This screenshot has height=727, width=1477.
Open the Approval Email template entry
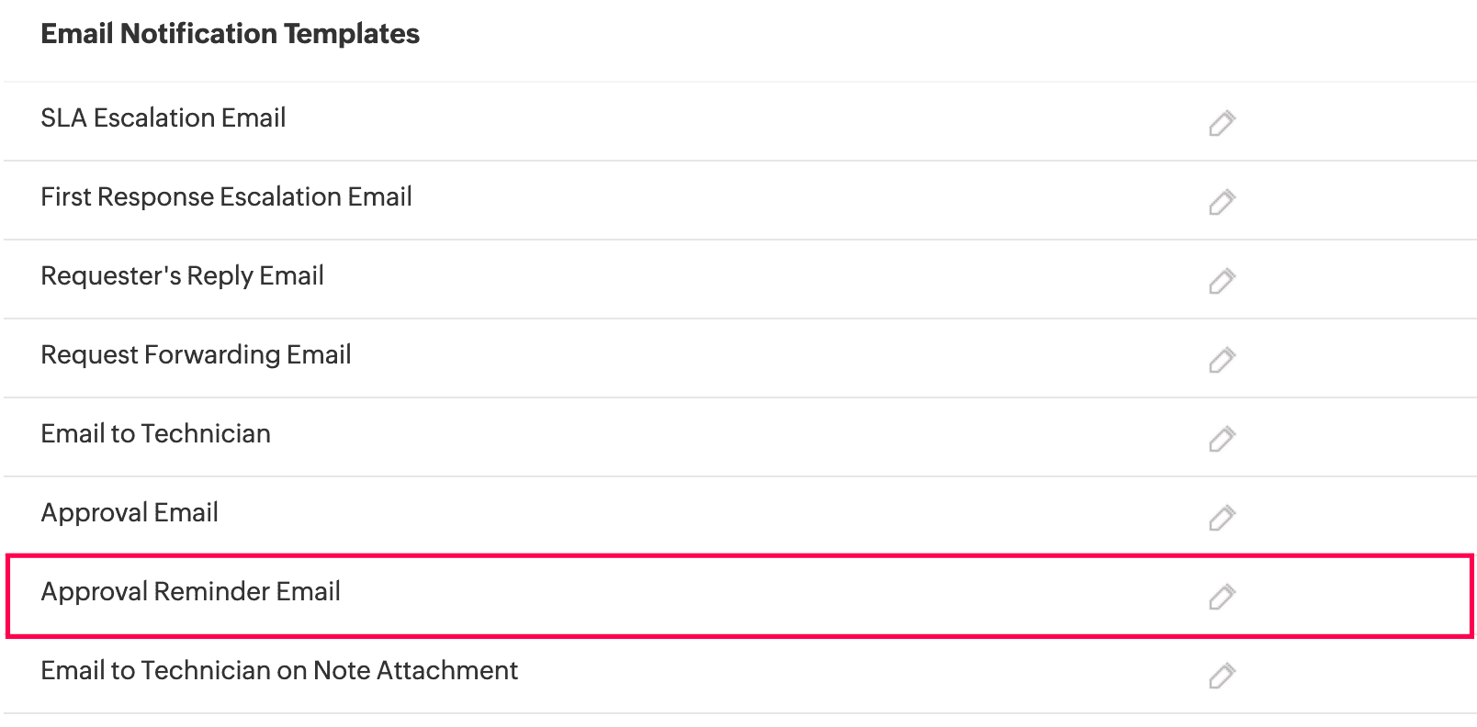tap(129, 513)
